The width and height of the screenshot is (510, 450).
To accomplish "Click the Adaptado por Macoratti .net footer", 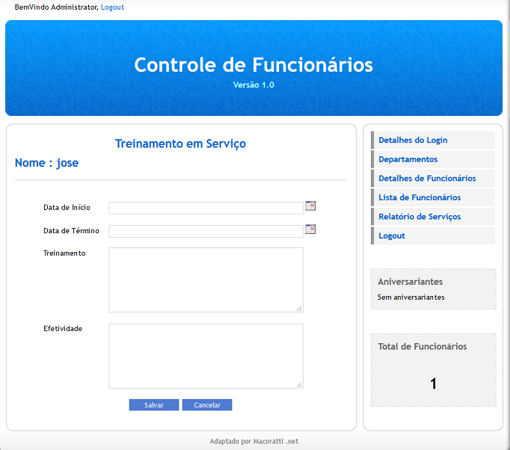I will point(254,441).
